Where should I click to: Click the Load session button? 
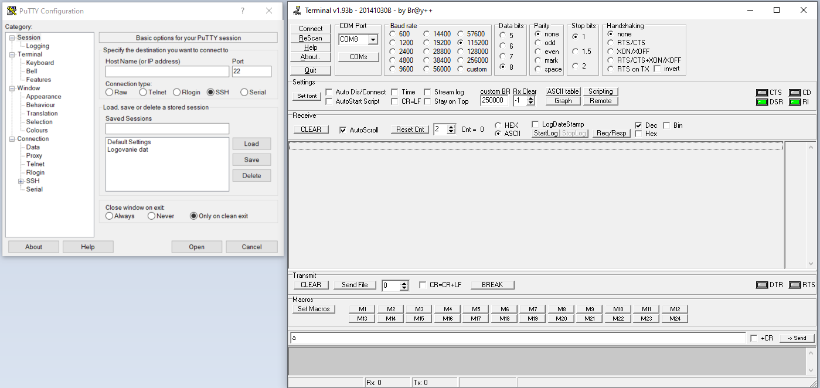(x=251, y=144)
